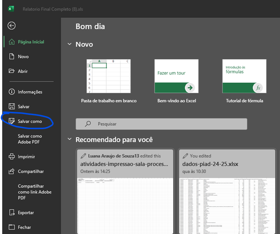Collapse the Novo section chevron
This screenshot has width=280, height=234.
tap(70, 44)
